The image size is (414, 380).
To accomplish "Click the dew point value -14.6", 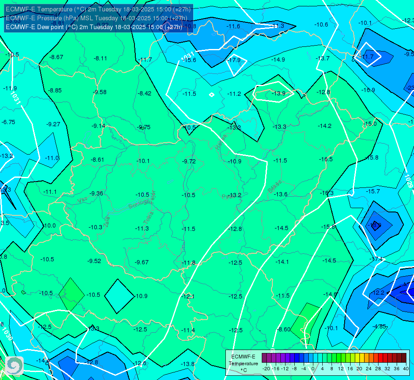I will pos(330,294).
